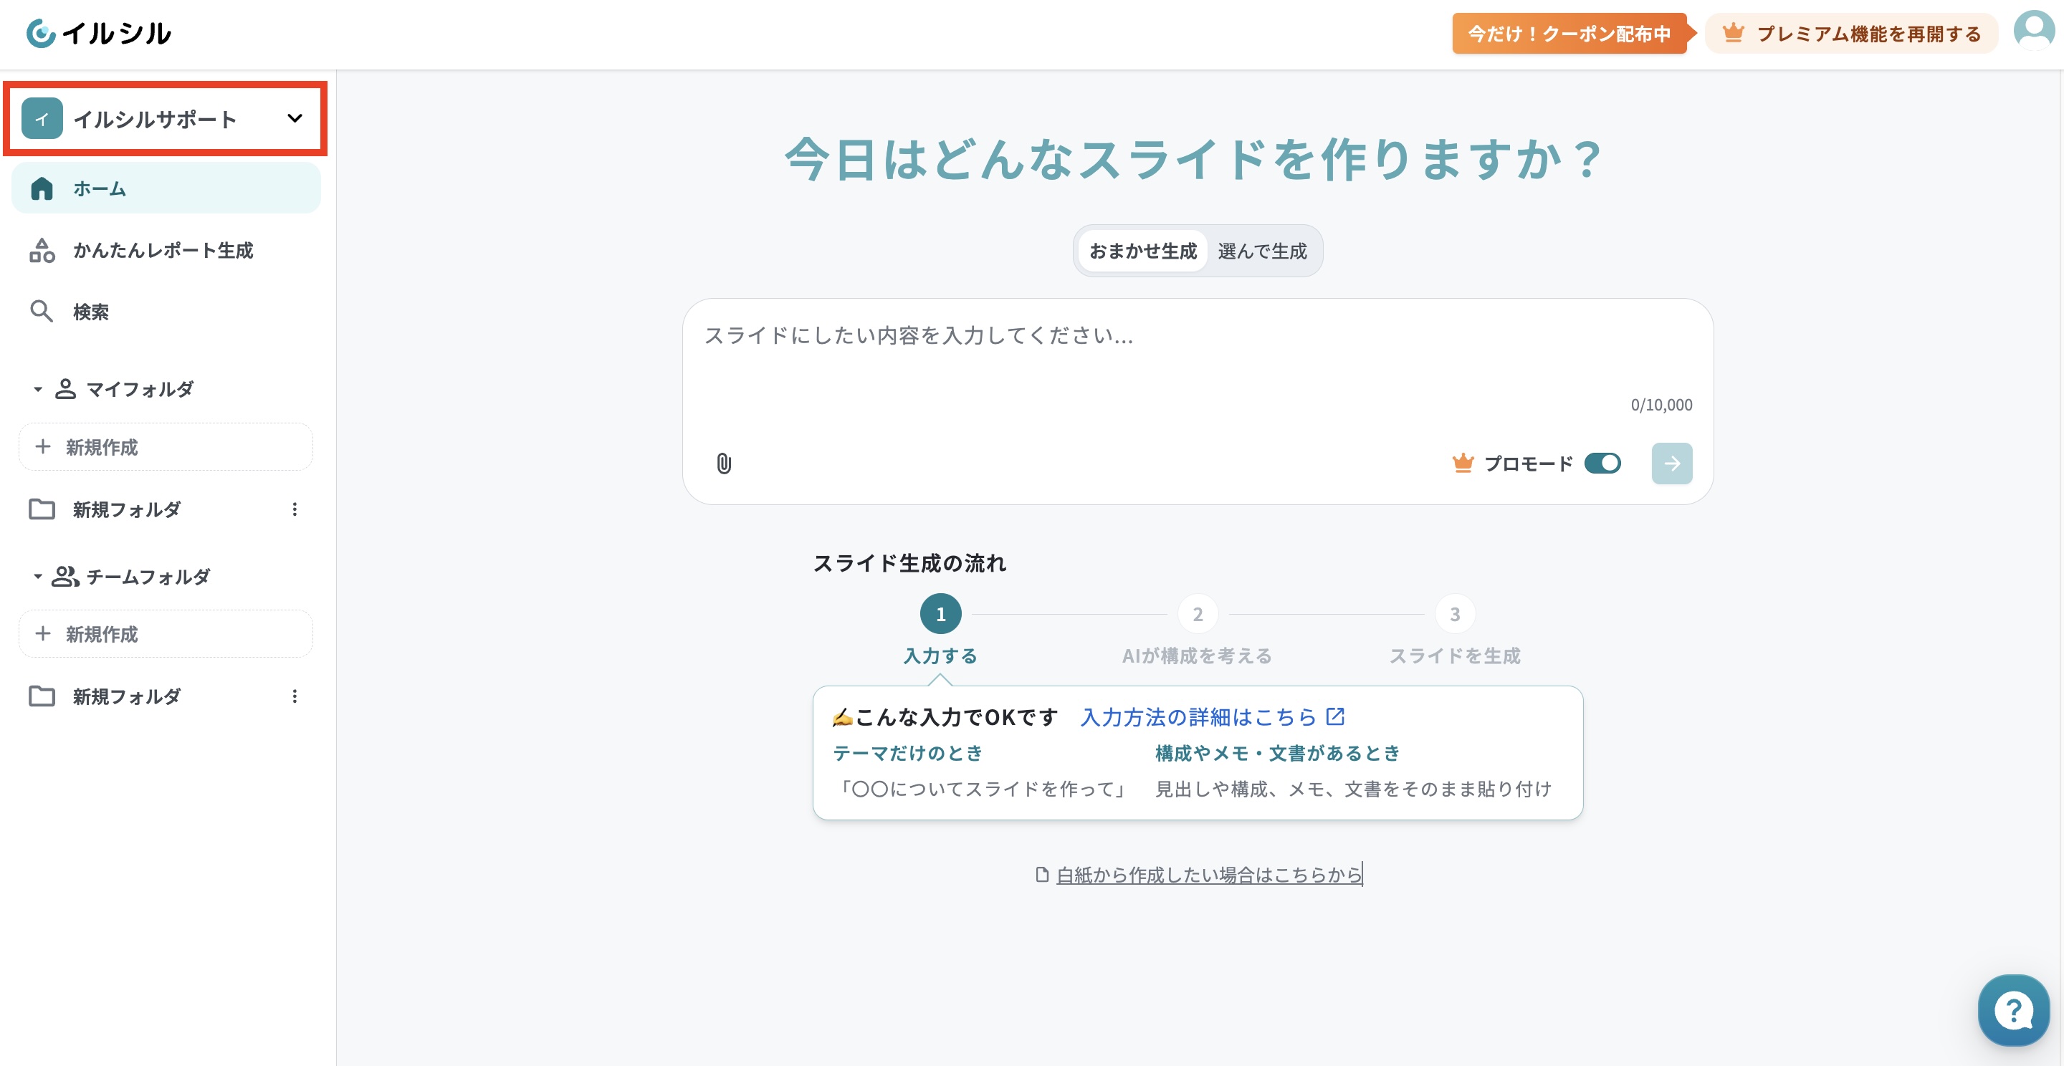Click the magnifier search icon in sidebar

coord(41,312)
